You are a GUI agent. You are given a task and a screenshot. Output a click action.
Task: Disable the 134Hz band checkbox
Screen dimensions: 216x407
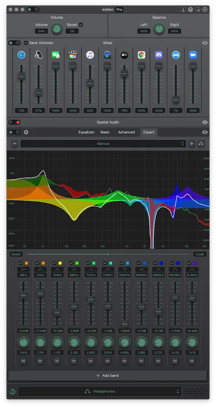click(x=54, y=263)
